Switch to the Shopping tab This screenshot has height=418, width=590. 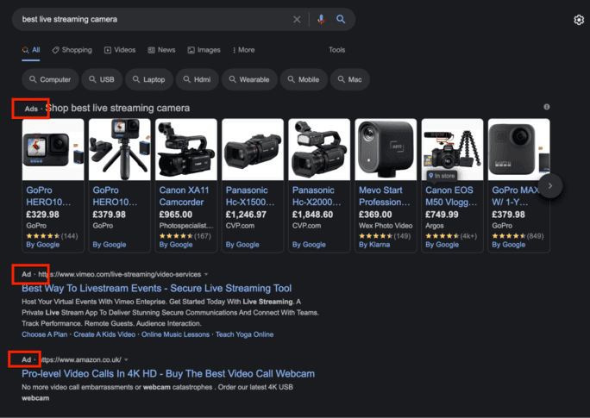[72, 50]
